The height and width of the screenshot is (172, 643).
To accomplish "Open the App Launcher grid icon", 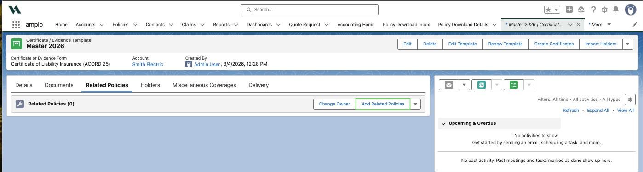I will 16,25.
